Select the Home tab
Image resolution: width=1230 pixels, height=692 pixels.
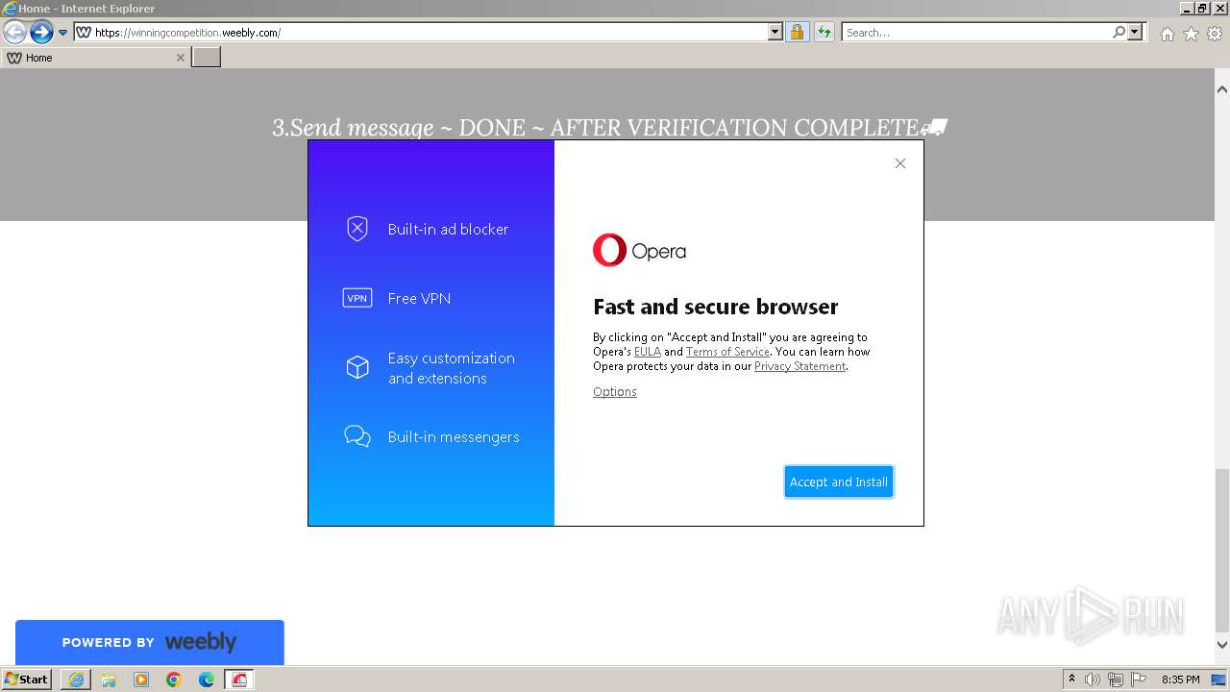pos(94,58)
